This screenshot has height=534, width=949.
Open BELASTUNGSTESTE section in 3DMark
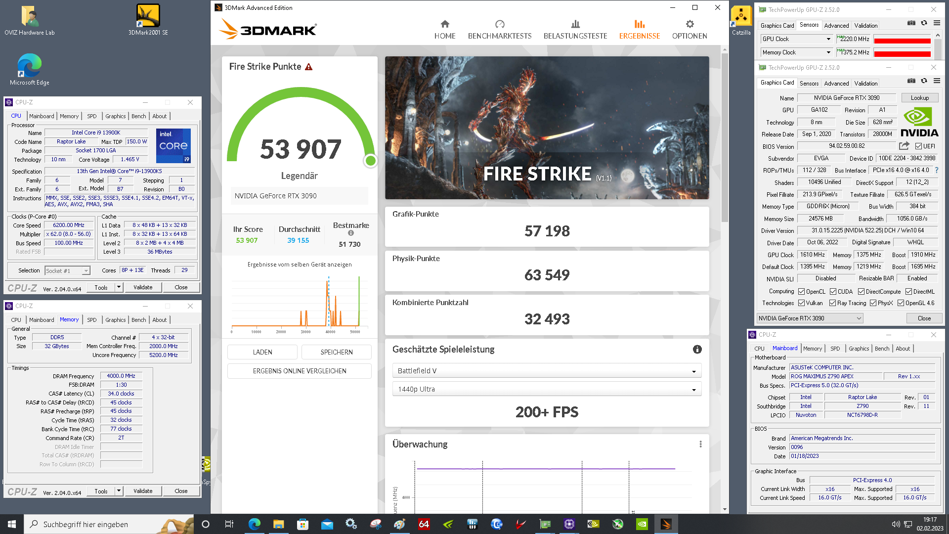pos(575,30)
